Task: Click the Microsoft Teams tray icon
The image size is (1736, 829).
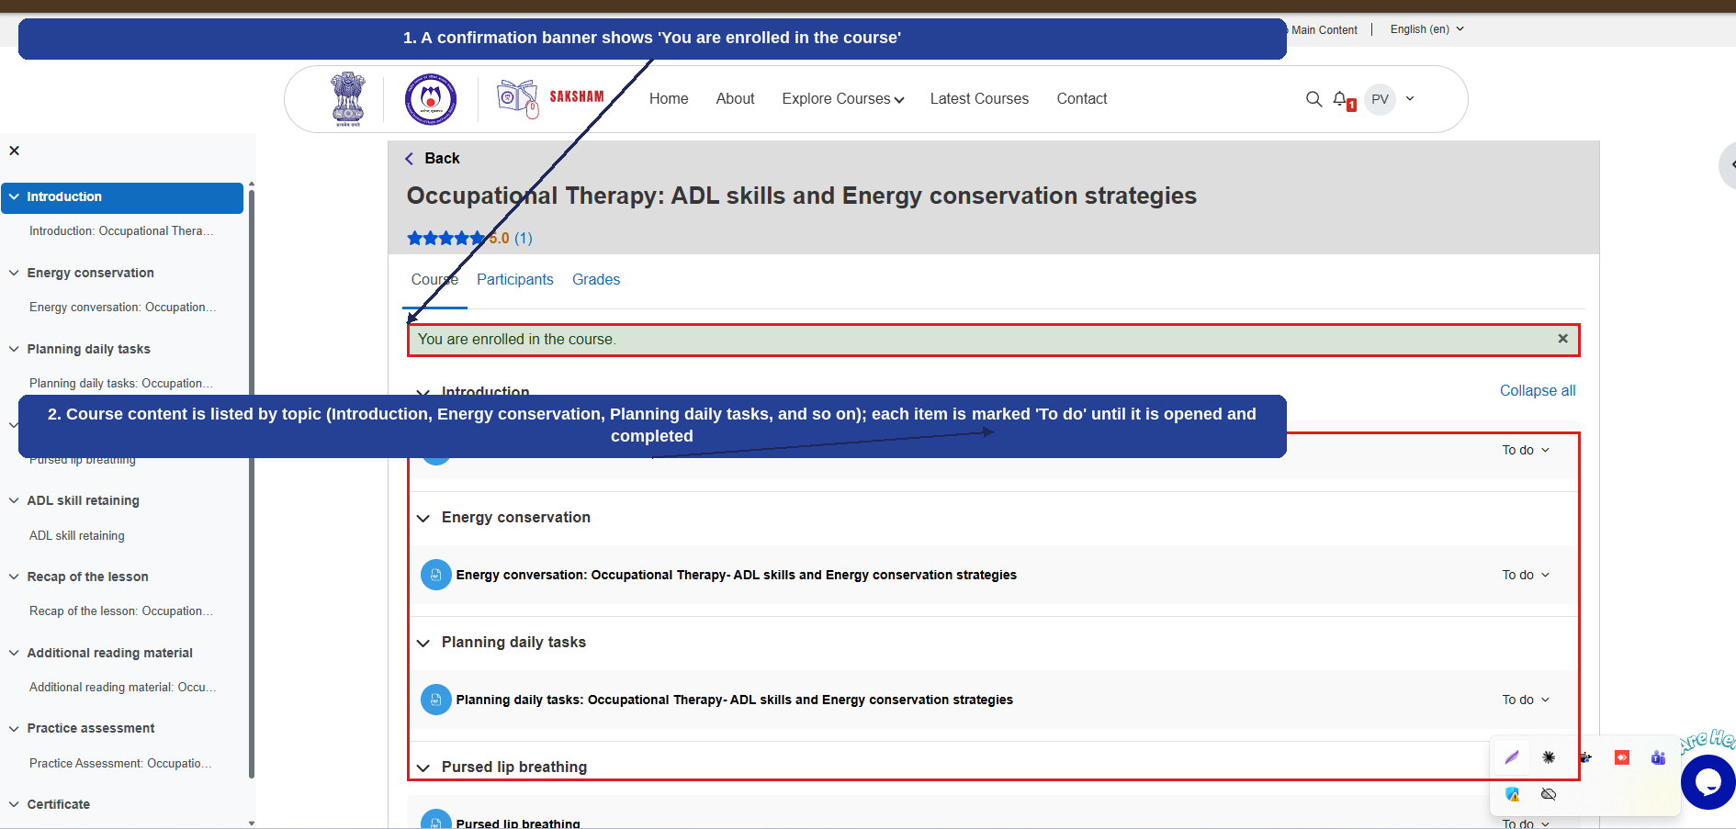Action: point(1658,757)
